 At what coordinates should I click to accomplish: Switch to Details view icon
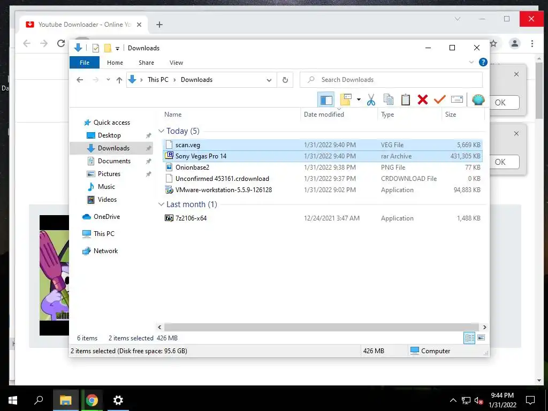point(469,338)
